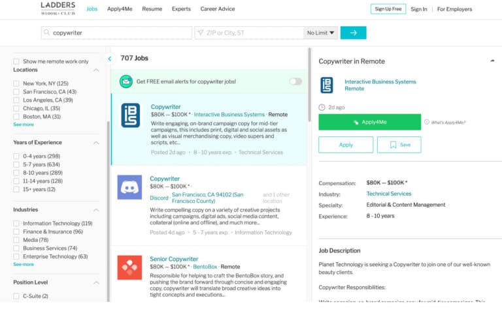Open the Experts nav item

pyautogui.click(x=181, y=9)
